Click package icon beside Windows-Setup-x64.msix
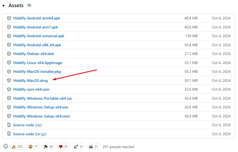 (9, 116)
